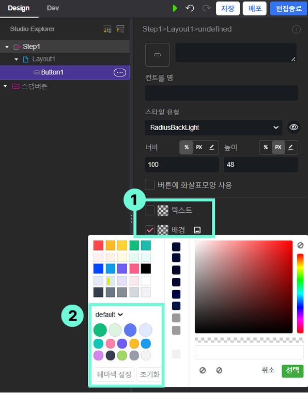Click the 편집종료 button
This screenshot has height=393, width=308.
click(288, 8)
